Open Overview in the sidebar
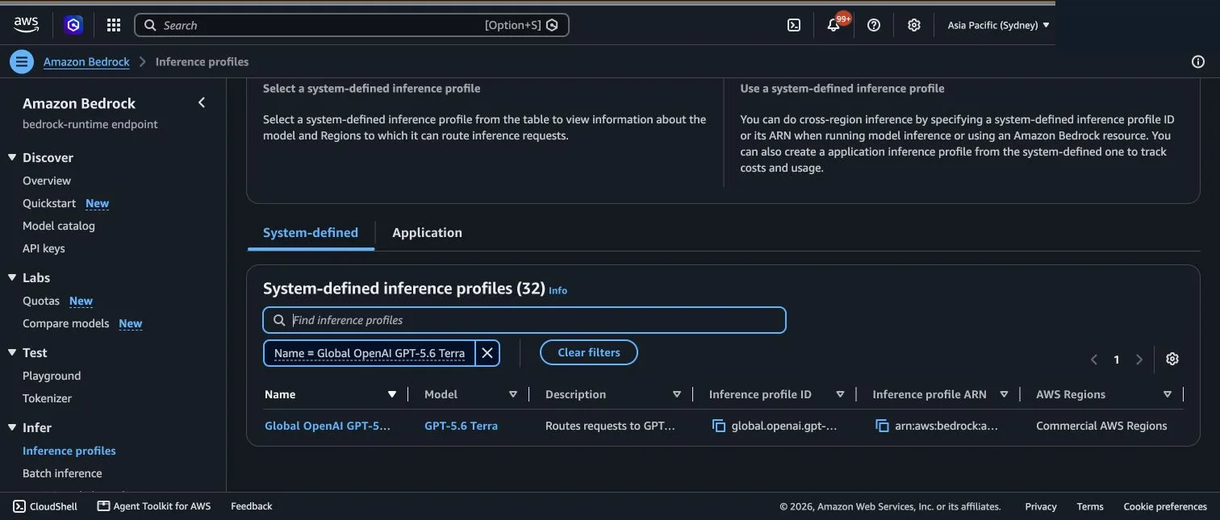 (x=47, y=181)
